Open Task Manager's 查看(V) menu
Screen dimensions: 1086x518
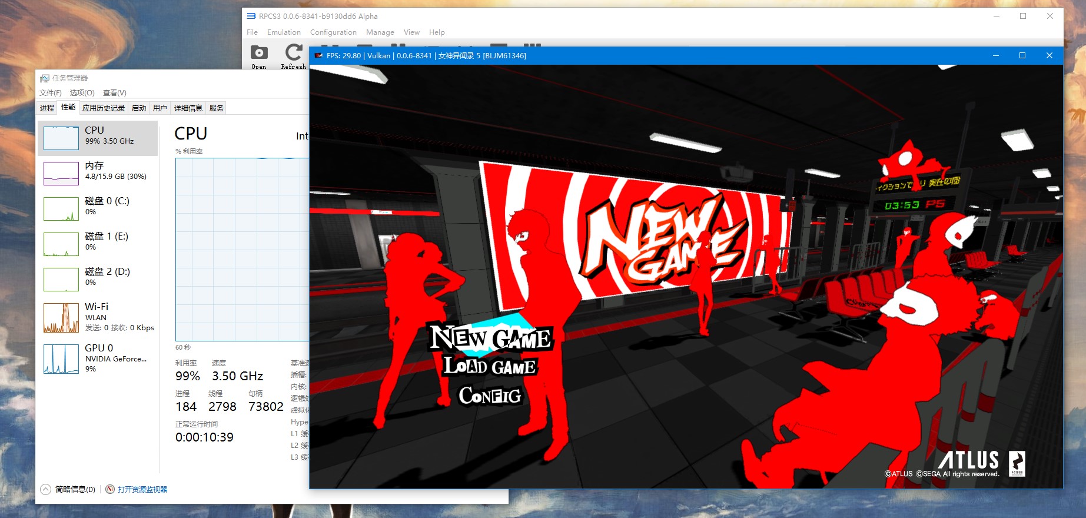[115, 92]
